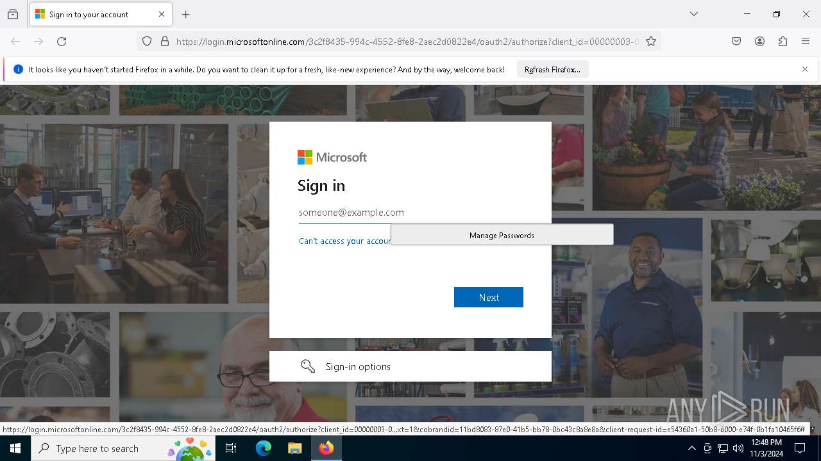Viewport: 821px width, 461px height.
Task: Choose Manage Passwords from autofill popup
Action: click(502, 235)
